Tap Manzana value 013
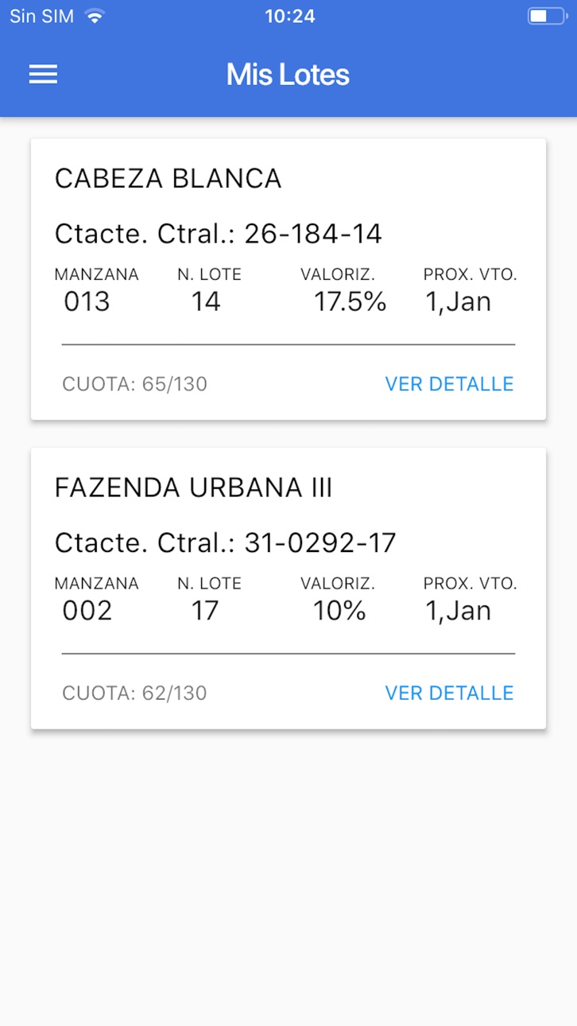Screen dimensions: 577x1026 pyautogui.click(x=87, y=301)
